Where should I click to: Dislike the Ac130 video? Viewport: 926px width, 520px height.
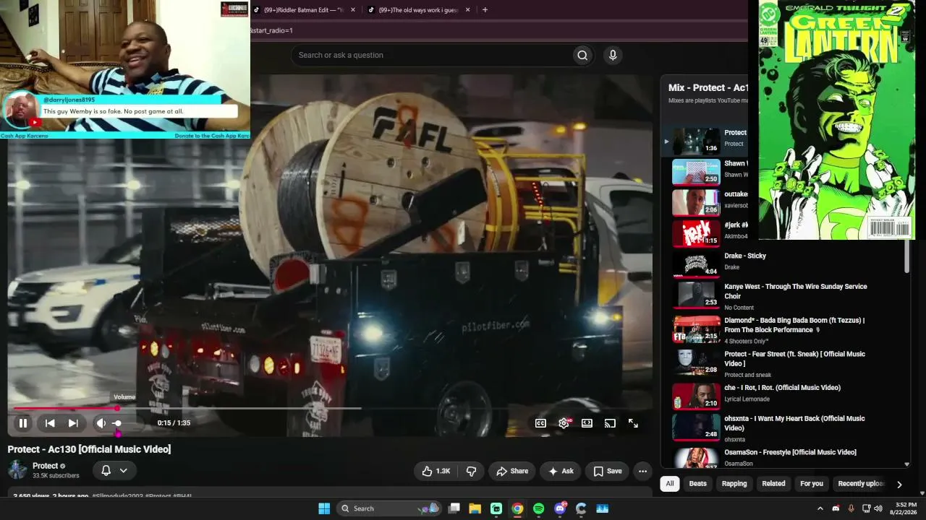(472, 471)
